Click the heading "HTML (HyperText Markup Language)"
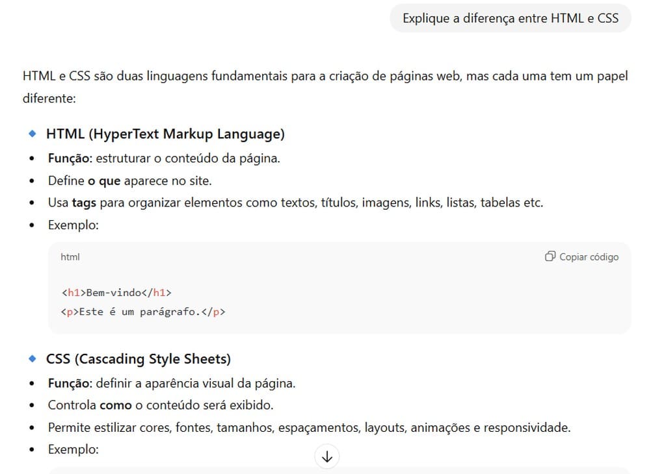 165,134
